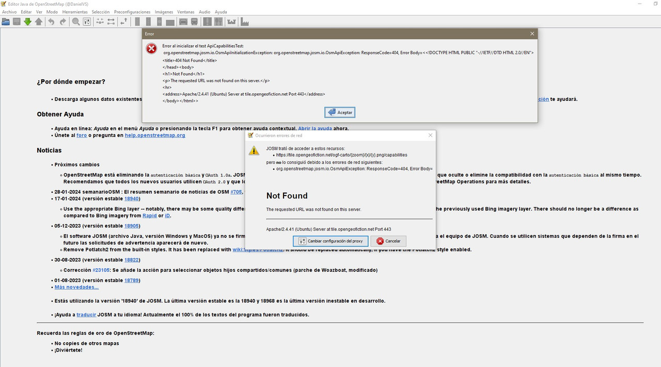The width and height of the screenshot is (661, 367).
Task: Click the bus preset icon
Action: click(194, 22)
